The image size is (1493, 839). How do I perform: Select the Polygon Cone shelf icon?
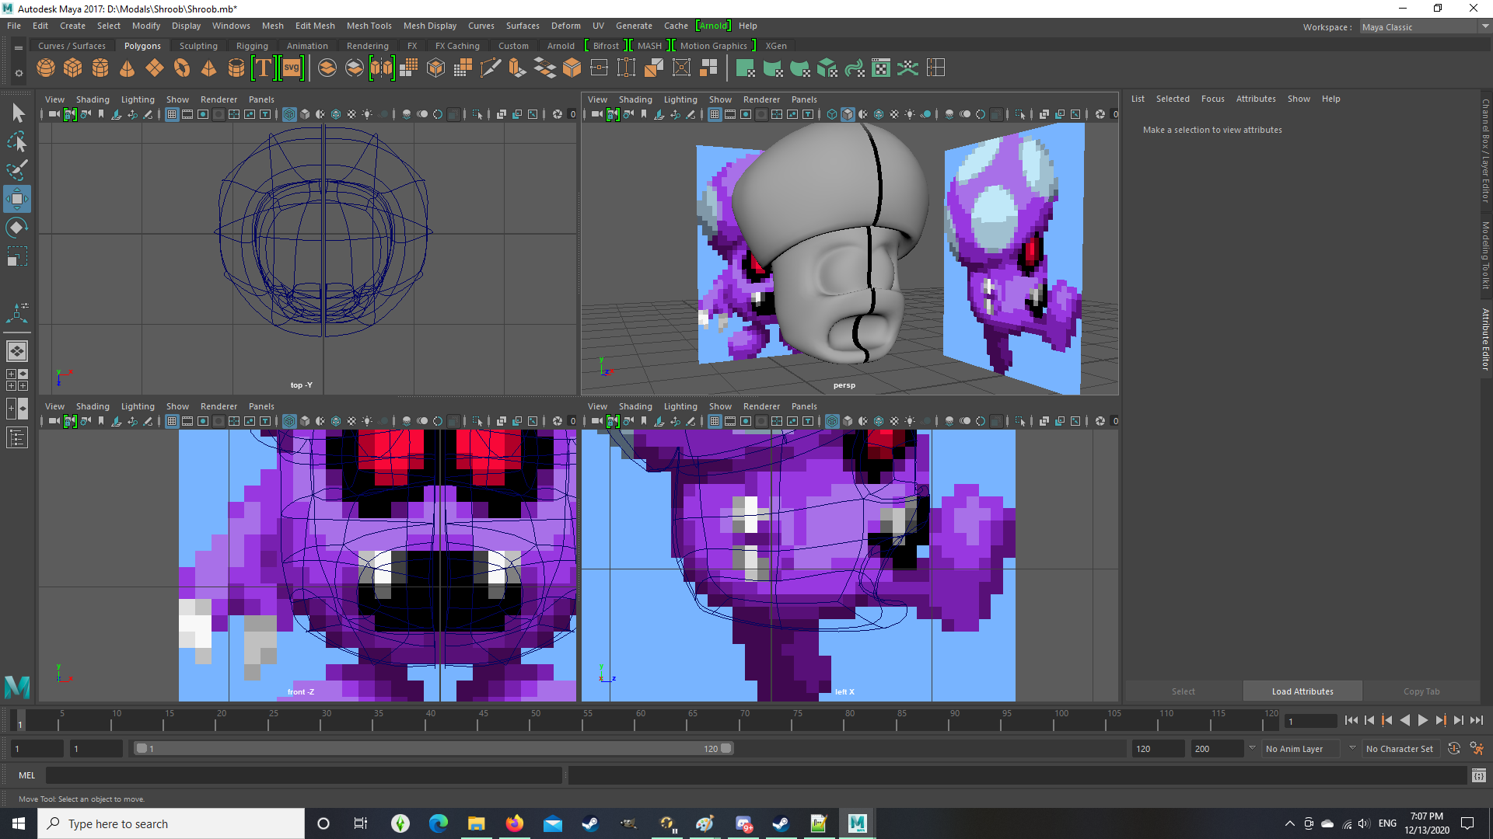pos(127,68)
